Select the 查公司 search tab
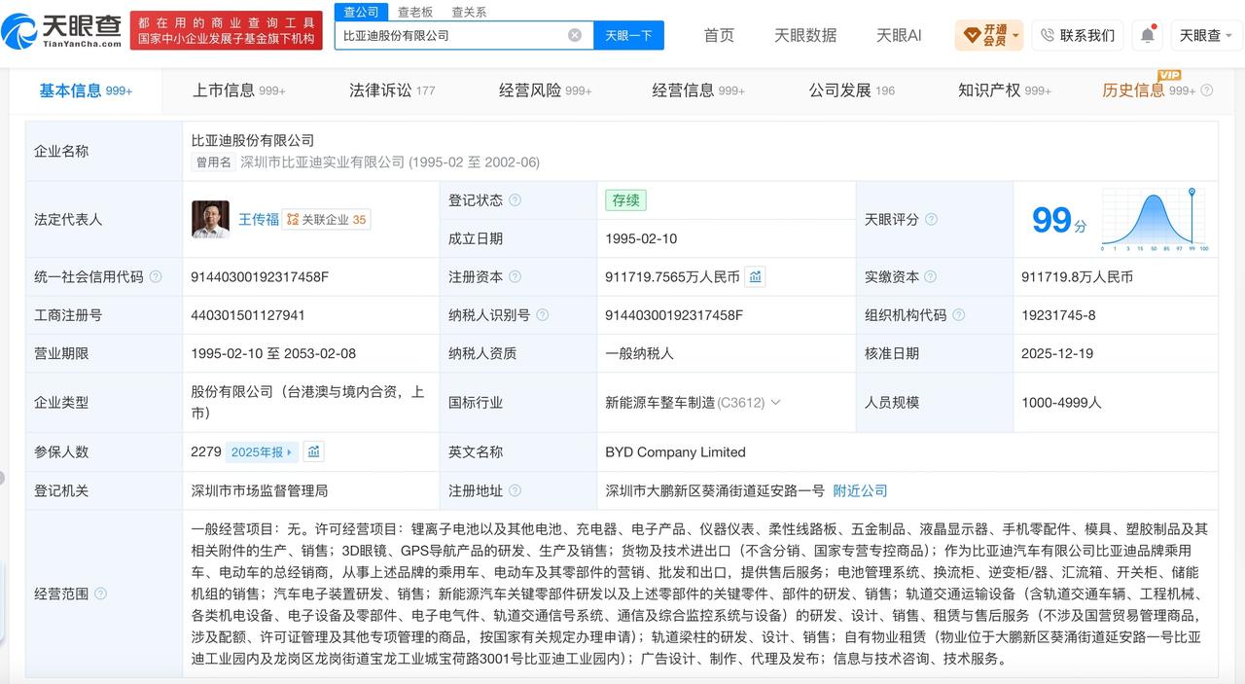Viewport: 1245px width, 684px height. [x=361, y=12]
